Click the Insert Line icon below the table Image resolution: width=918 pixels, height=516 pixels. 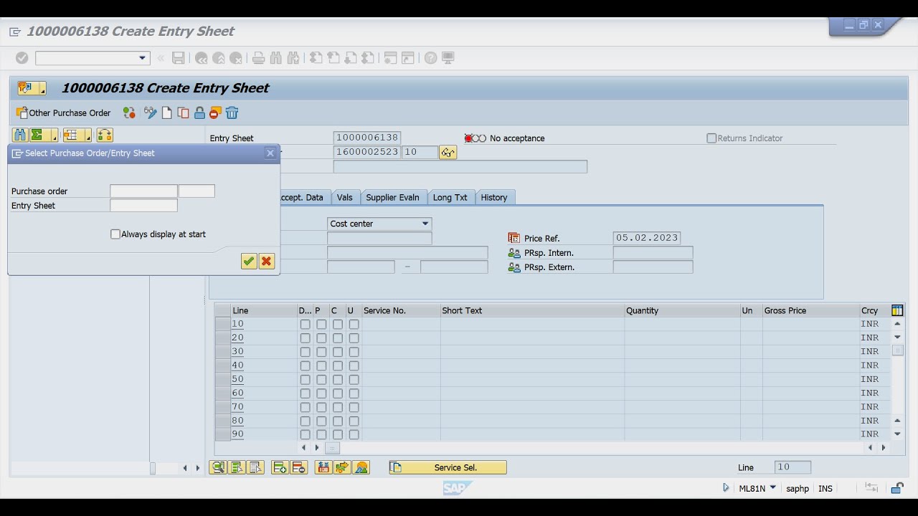[x=280, y=467]
